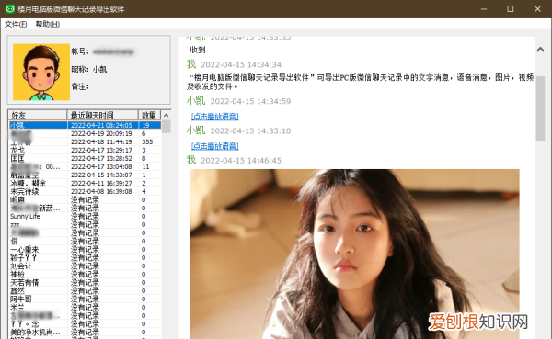
Task: Select the friend 一心重来
Action: pyautogui.click(x=85, y=249)
